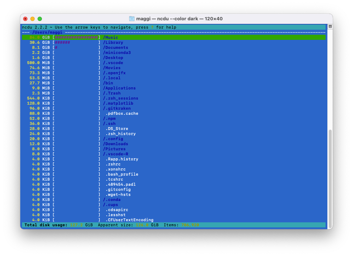Image resolution: width=353 pixels, height=256 pixels.
Task: Click the usage bar graph beside /Library
Action: coord(76,42)
